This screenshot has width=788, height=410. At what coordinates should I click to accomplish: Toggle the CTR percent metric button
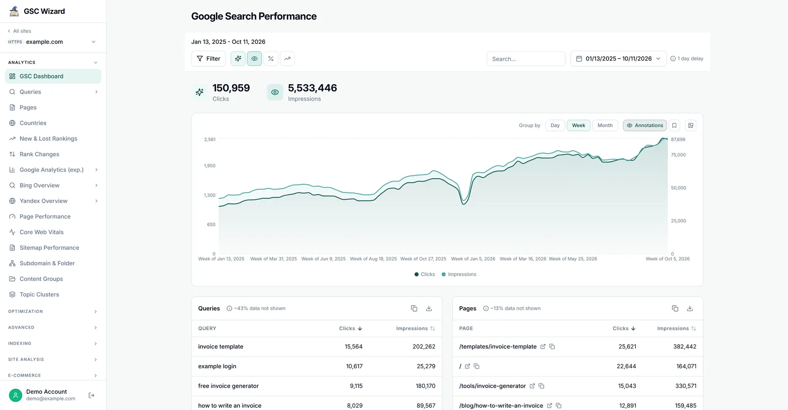(271, 59)
